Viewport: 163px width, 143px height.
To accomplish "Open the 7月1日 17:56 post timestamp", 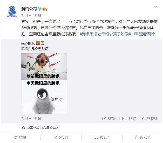I will click(31, 16).
